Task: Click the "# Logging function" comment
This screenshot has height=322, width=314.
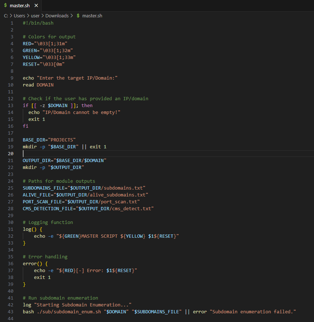Action: (x=48, y=223)
